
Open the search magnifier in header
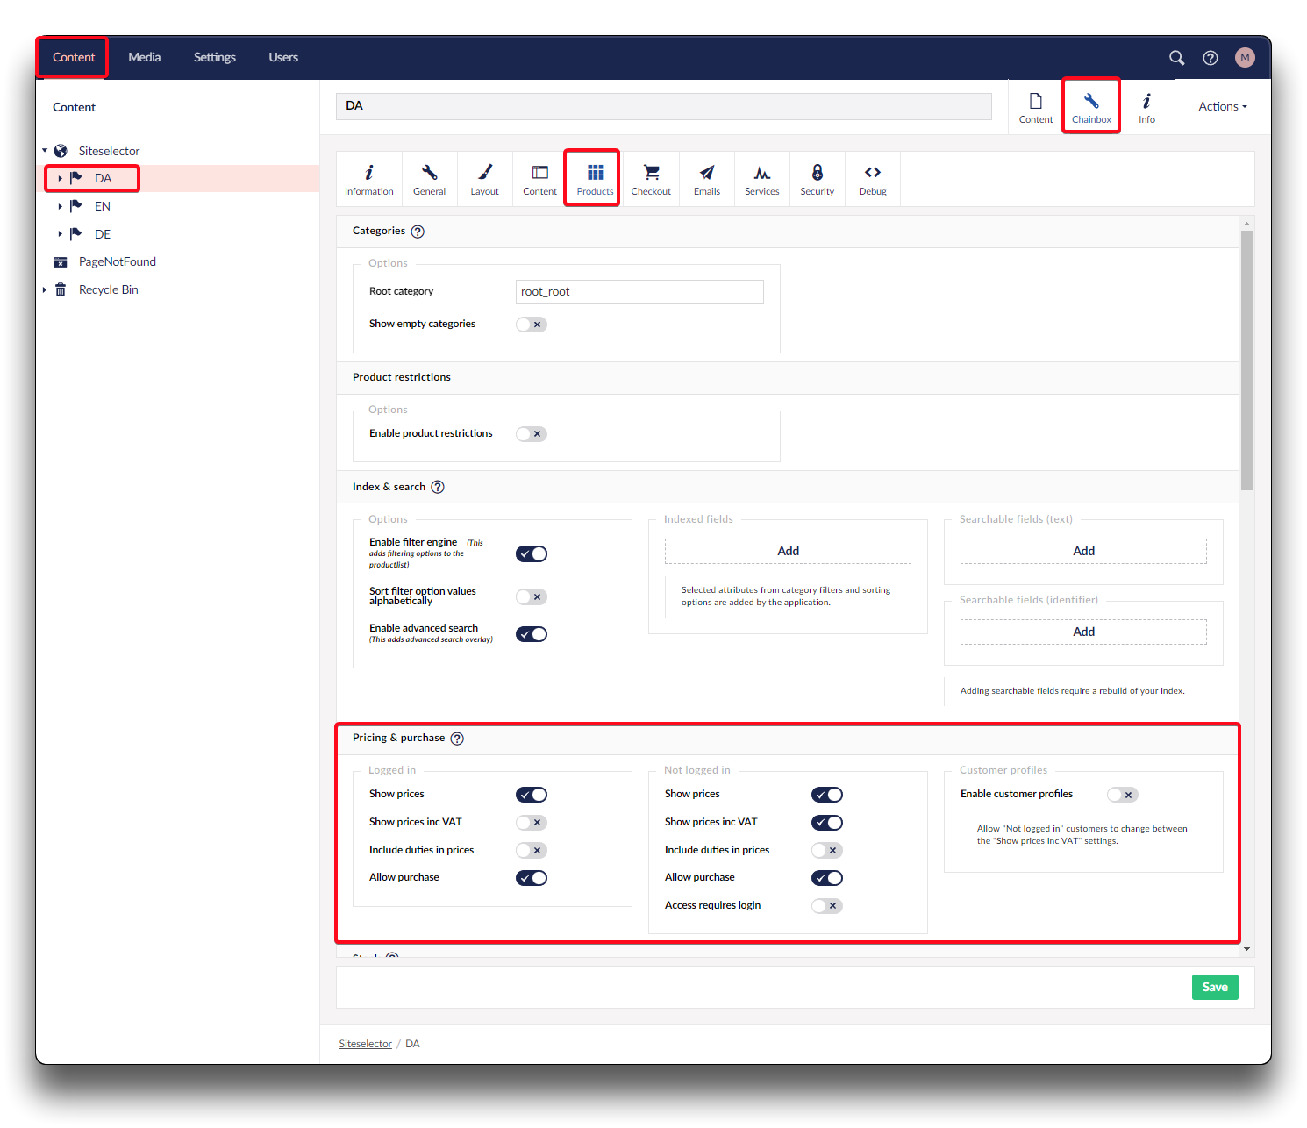coord(1176,58)
